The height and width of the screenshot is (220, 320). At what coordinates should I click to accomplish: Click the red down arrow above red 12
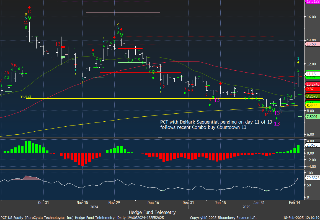tap(29, 7)
